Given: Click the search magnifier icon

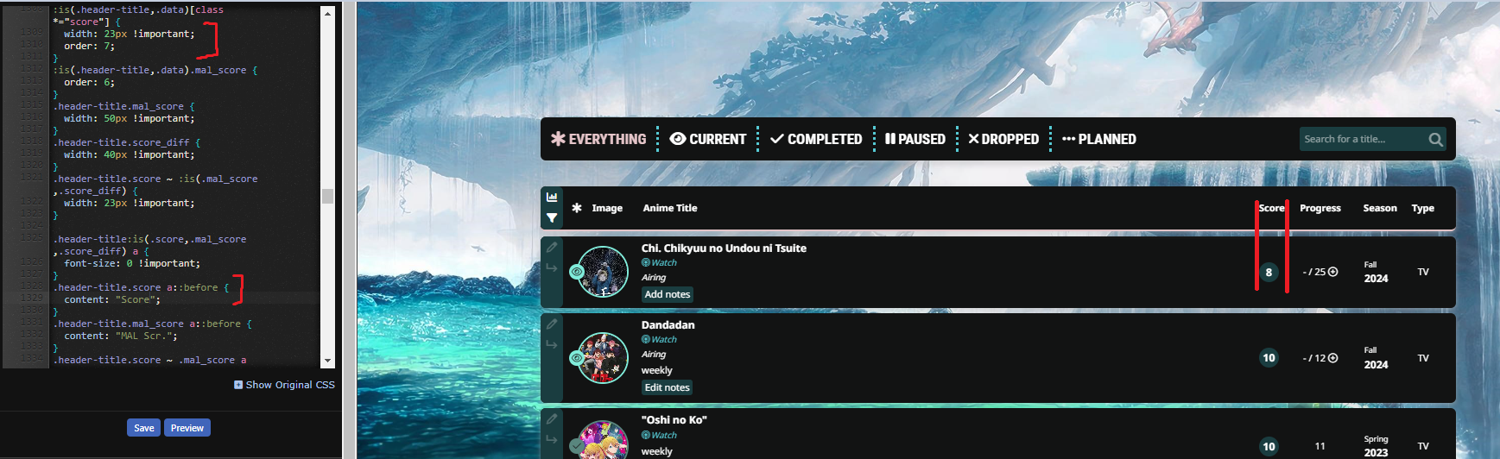Looking at the screenshot, I should 1435,140.
